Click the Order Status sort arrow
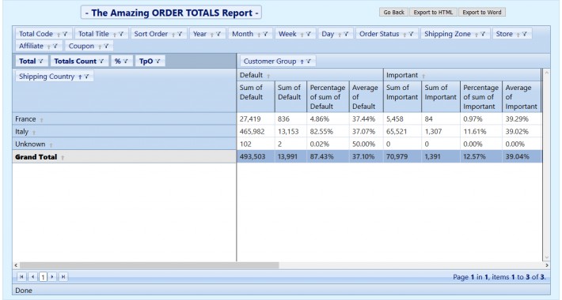Screen dimensions: 562x300 click(404, 35)
